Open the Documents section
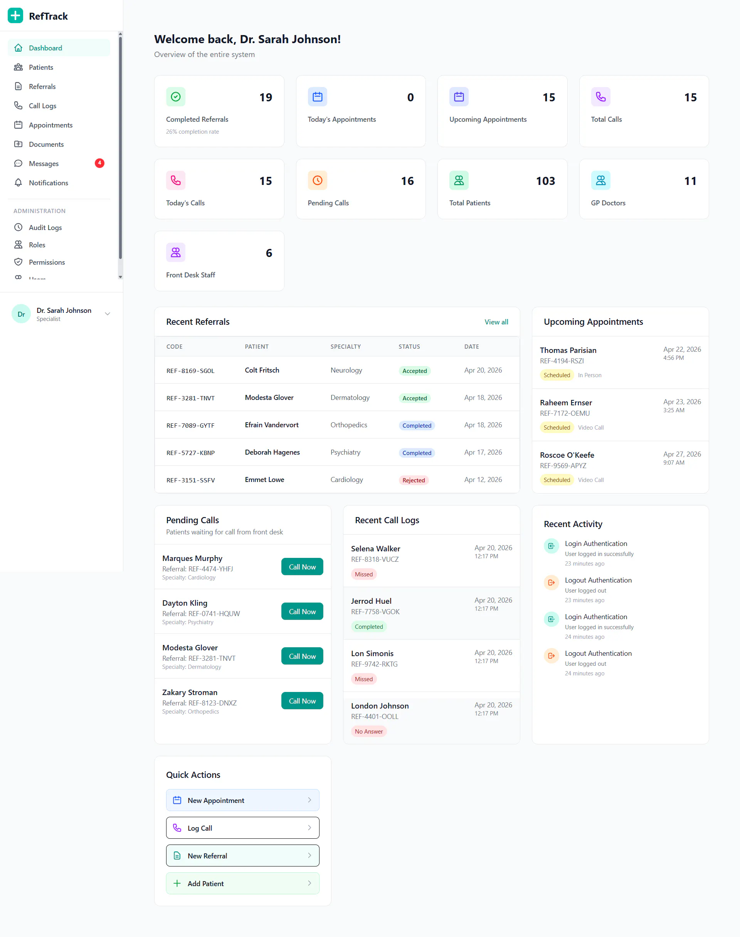 (x=59, y=144)
